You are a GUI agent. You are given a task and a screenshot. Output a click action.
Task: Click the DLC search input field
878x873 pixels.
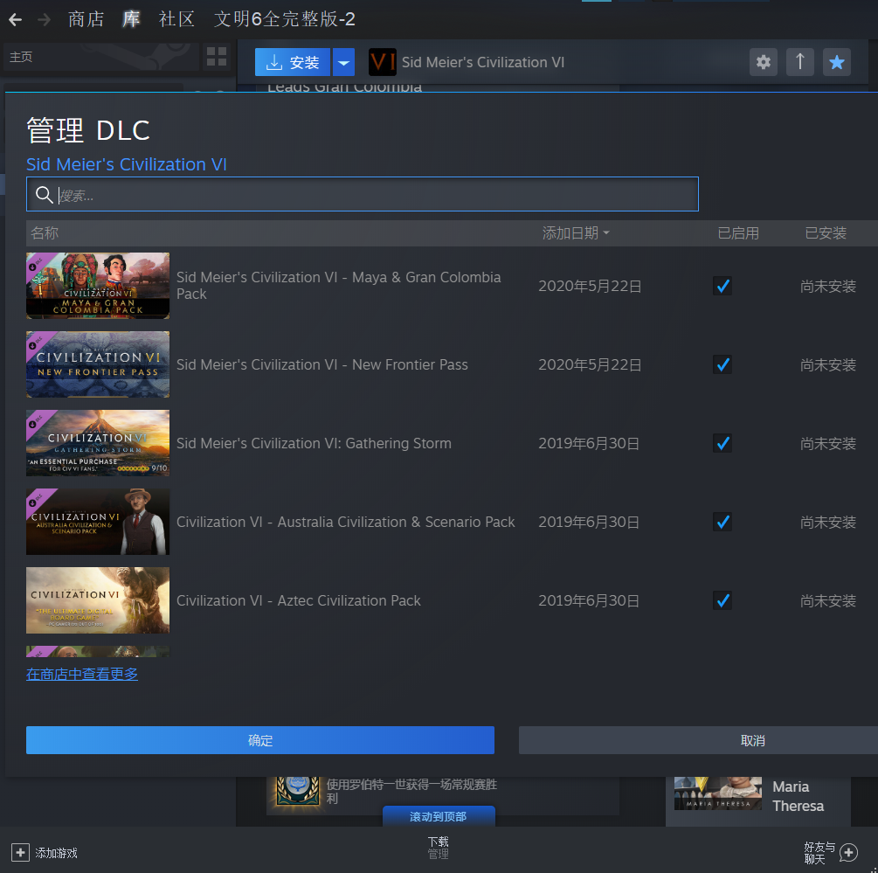click(376, 195)
